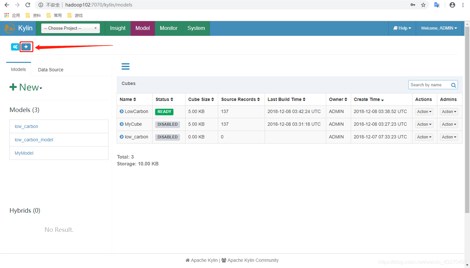The width and height of the screenshot is (470, 268).
Task: Click the search magnifier icon in Cubes
Action: pos(453,85)
